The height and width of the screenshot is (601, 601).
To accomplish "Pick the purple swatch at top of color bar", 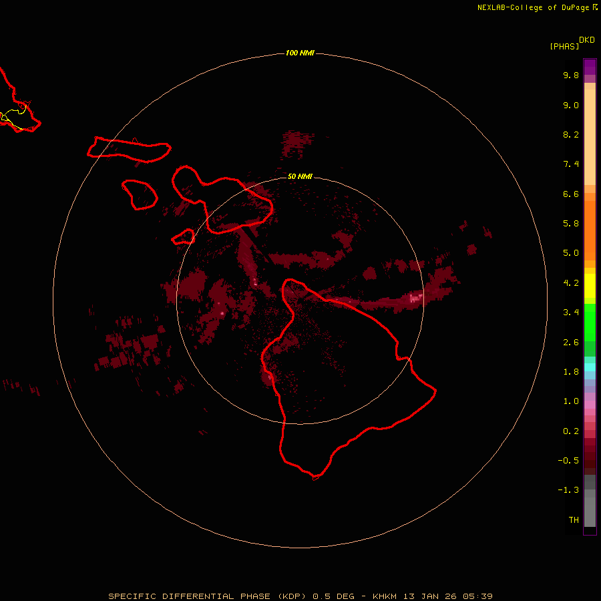I will click(590, 67).
